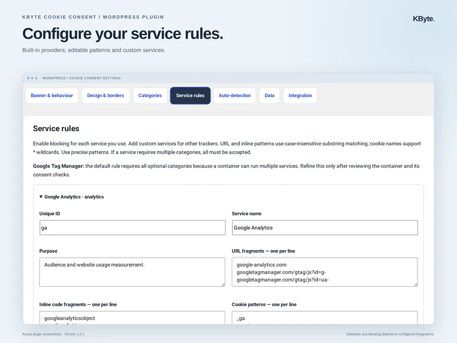Switch to the Integration tab
This screenshot has width=457, height=343.
click(300, 95)
